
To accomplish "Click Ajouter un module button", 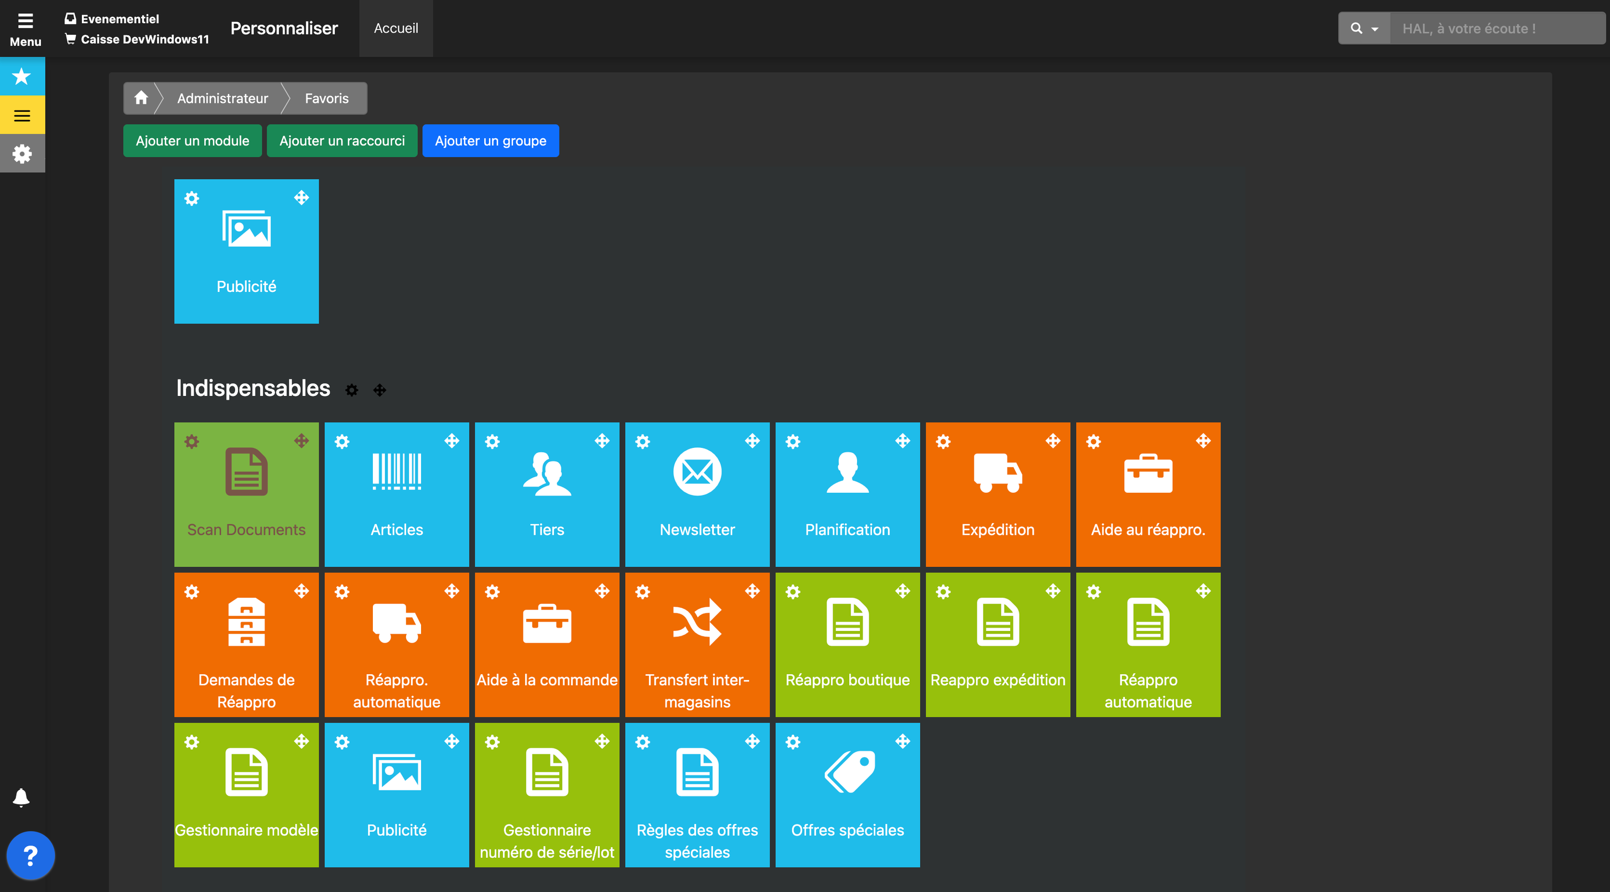I will 193,140.
